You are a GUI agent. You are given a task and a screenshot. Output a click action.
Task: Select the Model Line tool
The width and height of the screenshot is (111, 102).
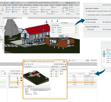[x=34, y=9]
